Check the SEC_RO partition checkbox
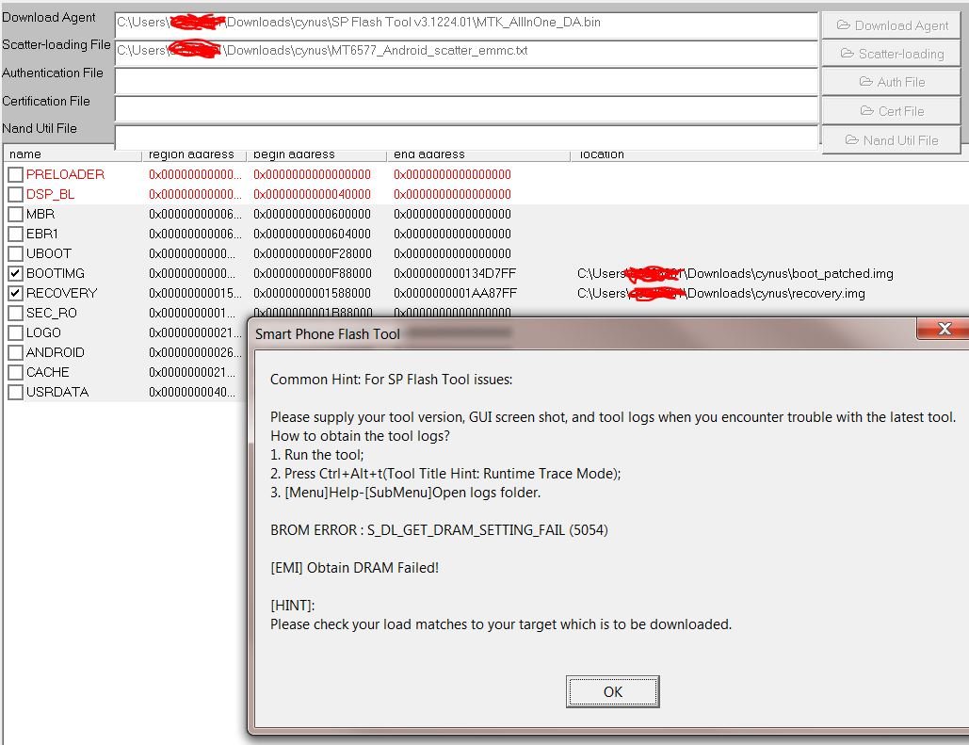The image size is (969, 745). pos(15,314)
